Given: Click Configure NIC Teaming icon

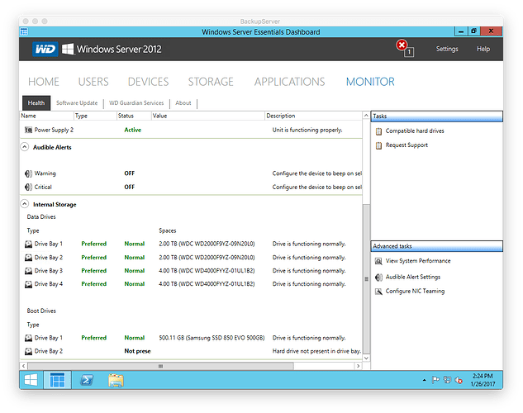Looking at the screenshot, I should (x=378, y=292).
